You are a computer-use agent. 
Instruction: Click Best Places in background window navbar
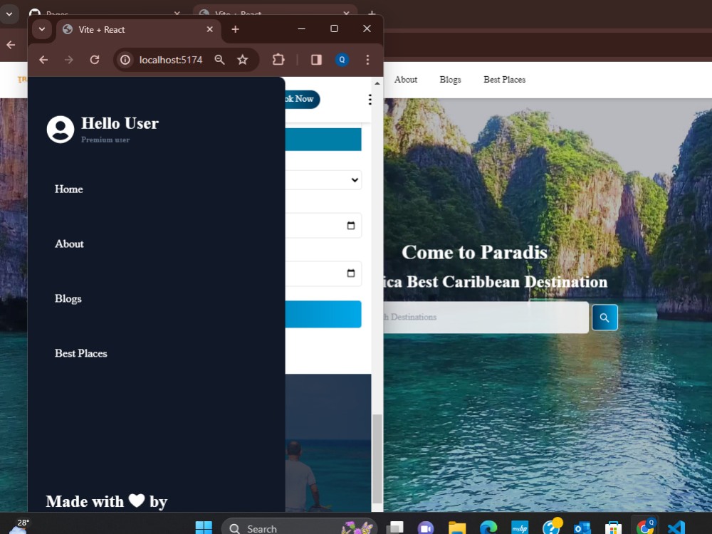(x=505, y=80)
